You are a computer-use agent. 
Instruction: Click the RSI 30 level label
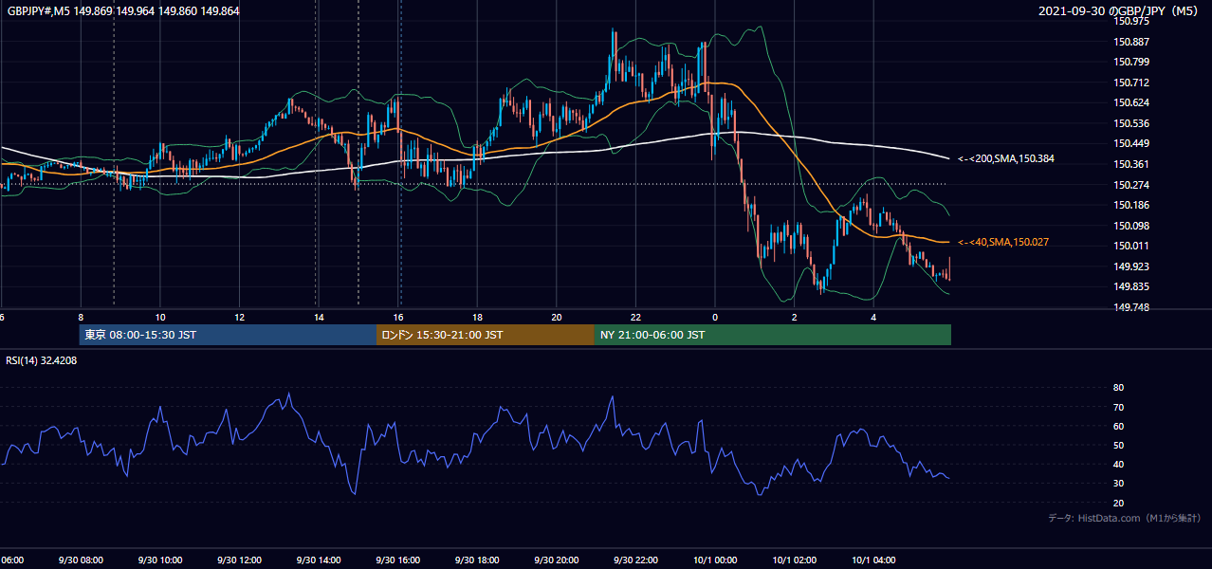1118,484
